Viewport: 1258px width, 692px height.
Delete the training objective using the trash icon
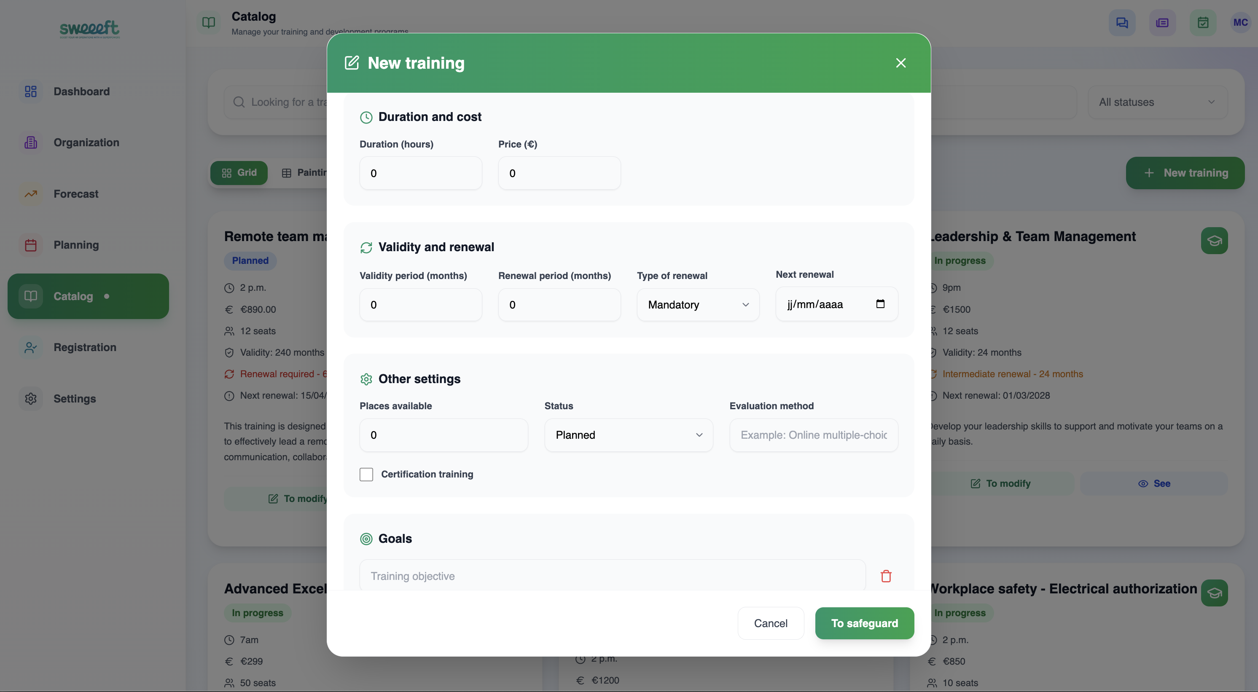886,576
